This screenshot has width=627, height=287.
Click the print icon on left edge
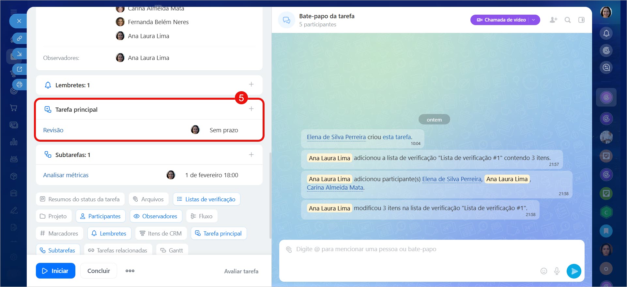[x=20, y=85]
